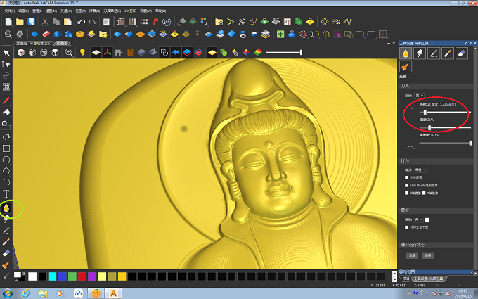Viewport: 478px width, 299px height.
Task: Switch to the 3D view tab
Action: click(62, 44)
